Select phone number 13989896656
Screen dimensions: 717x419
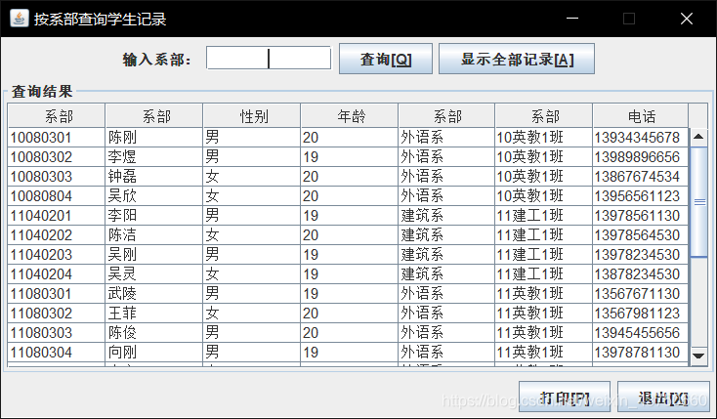coord(641,157)
